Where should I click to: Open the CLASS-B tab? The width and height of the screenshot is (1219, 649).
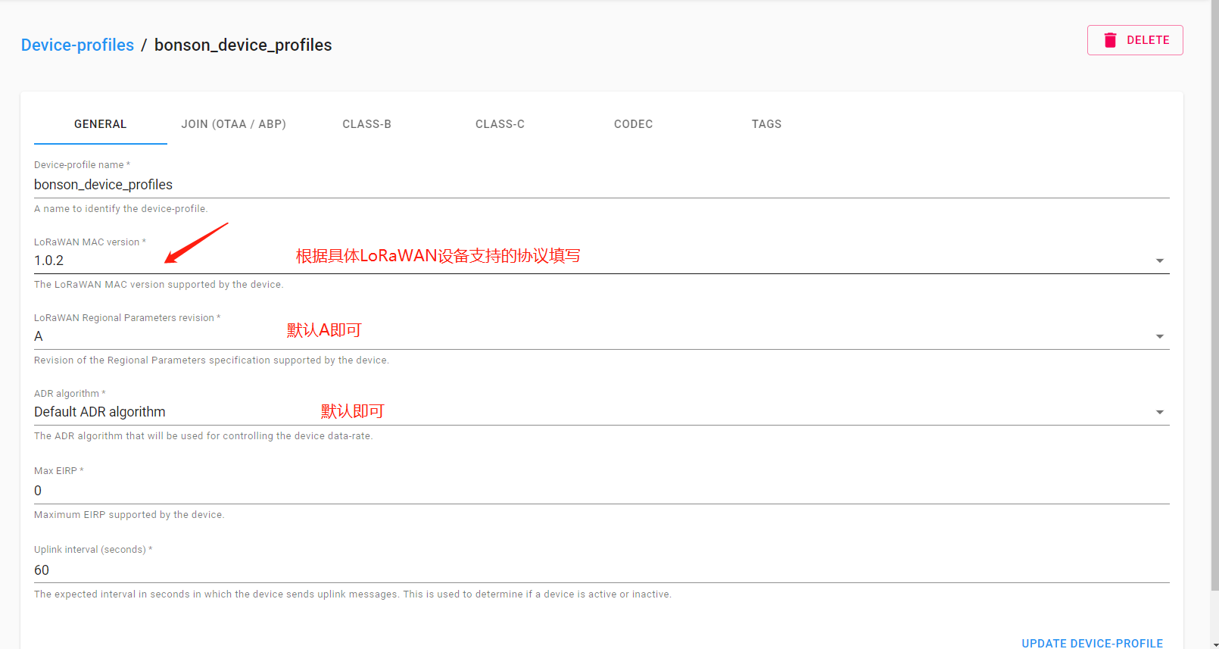click(x=366, y=124)
